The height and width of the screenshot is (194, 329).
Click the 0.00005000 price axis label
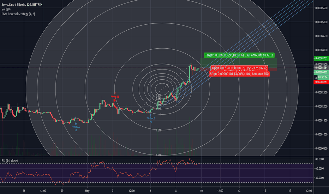321,22
